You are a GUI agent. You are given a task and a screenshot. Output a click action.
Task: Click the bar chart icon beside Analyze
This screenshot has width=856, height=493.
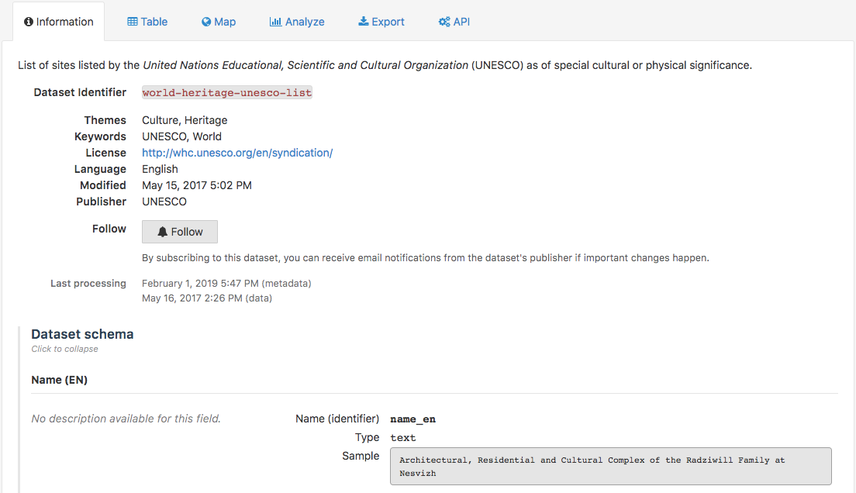point(275,22)
